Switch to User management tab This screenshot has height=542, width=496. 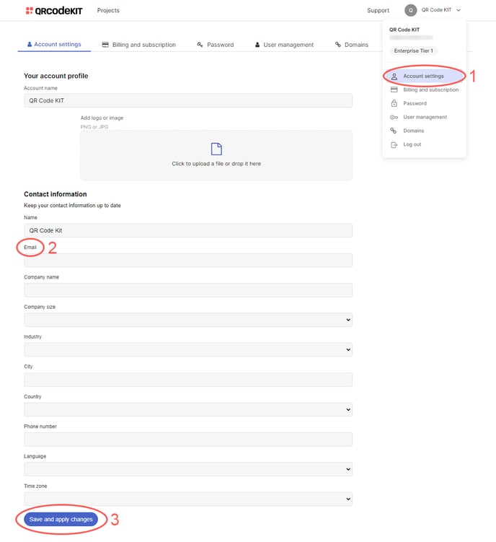[x=284, y=45]
